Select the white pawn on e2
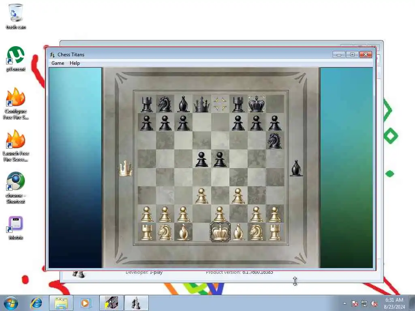 (x=220, y=214)
